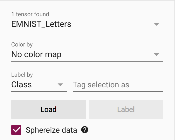This screenshot has width=175, height=140.
Task: Click underline beneath Tag selection as
Action: click(x=118, y=91)
